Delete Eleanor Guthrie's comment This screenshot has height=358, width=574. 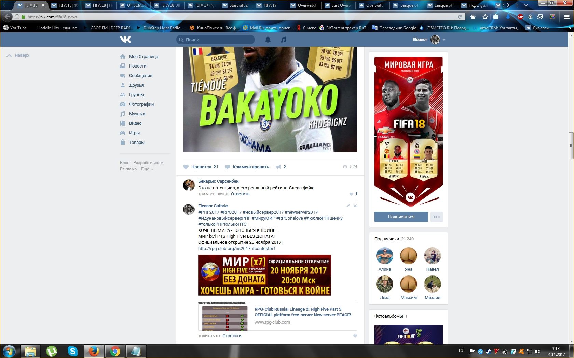[x=355, y=206]
